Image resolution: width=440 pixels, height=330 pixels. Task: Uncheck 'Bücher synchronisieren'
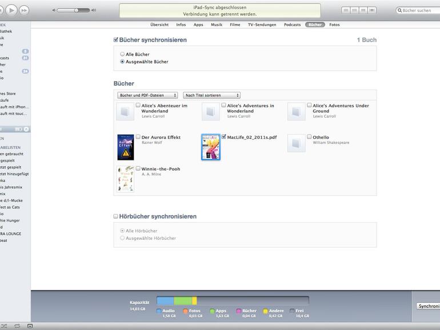(115, 39)
